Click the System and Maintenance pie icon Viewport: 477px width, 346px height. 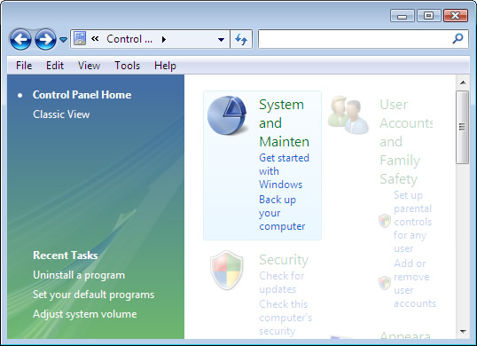click(227, 115)
